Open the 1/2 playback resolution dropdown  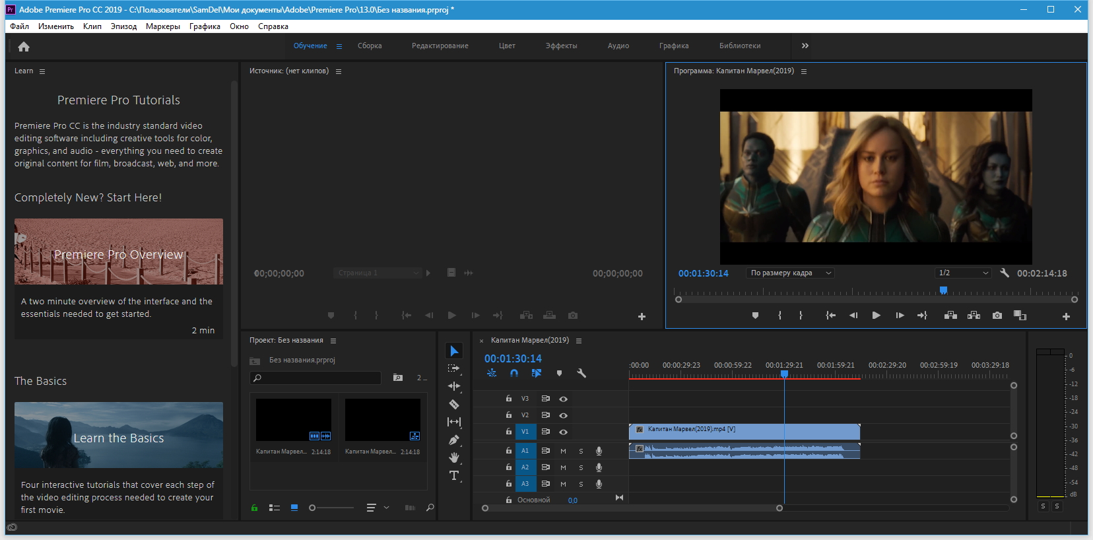[x=963, y=273]
